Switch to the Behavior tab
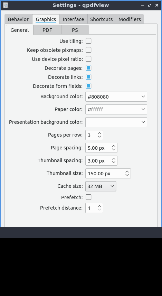This screenshot has height=296, width=162. [18, 19]
